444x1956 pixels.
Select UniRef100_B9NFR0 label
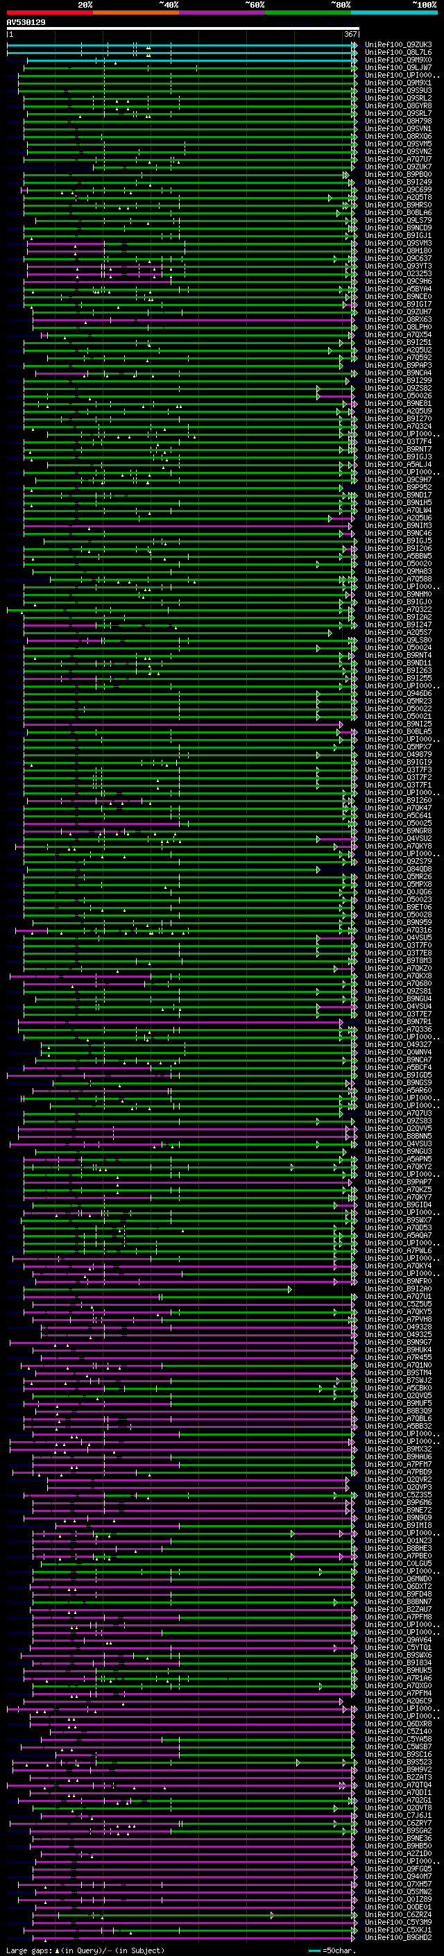point(398,1281)
